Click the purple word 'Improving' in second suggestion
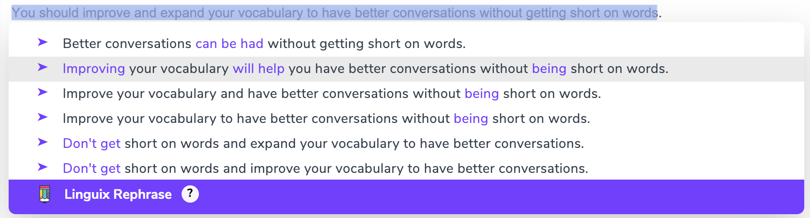Screen dimensions: 810x218 [94, 69]
